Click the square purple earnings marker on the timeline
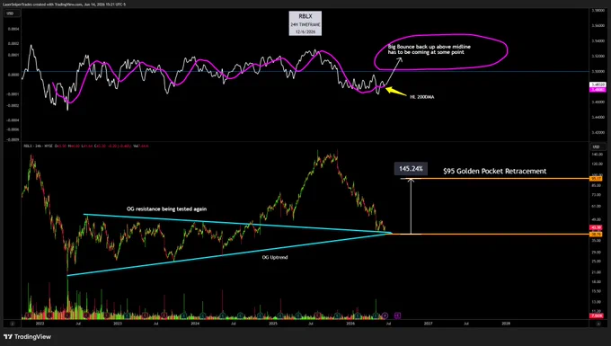The width and height of the screenshot is (611, 346). [x=397, y=315]
